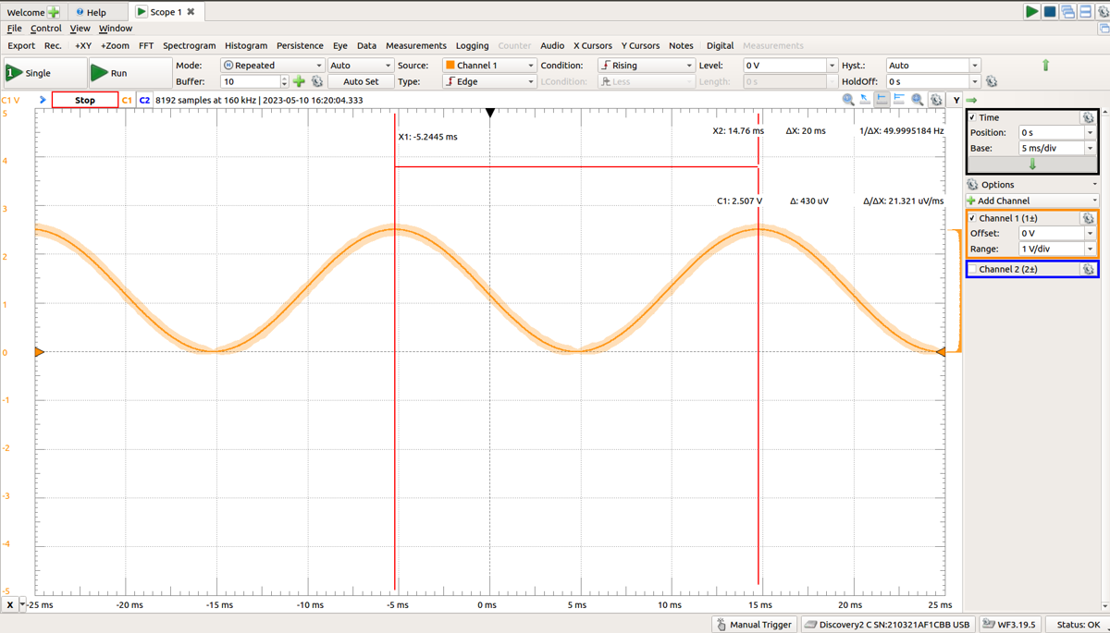Select the FFT analysis view
The height and width of the screenshot is (633, 1110).
pos(146,45)
